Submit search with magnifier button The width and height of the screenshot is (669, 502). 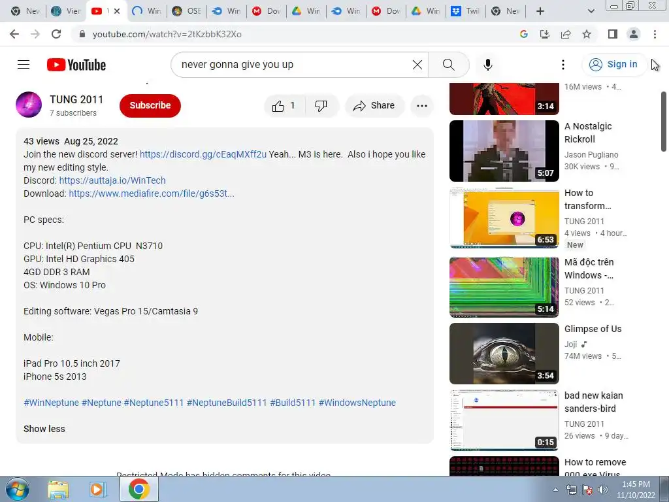[448, 65]
